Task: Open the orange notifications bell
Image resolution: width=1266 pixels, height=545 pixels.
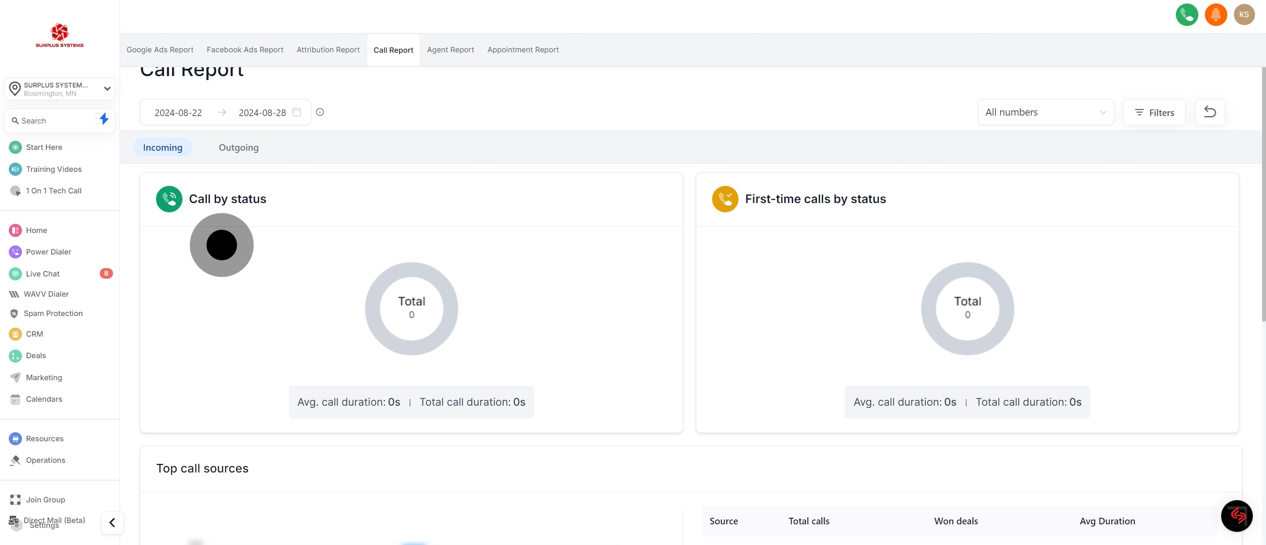Action: click(1215, 15)
